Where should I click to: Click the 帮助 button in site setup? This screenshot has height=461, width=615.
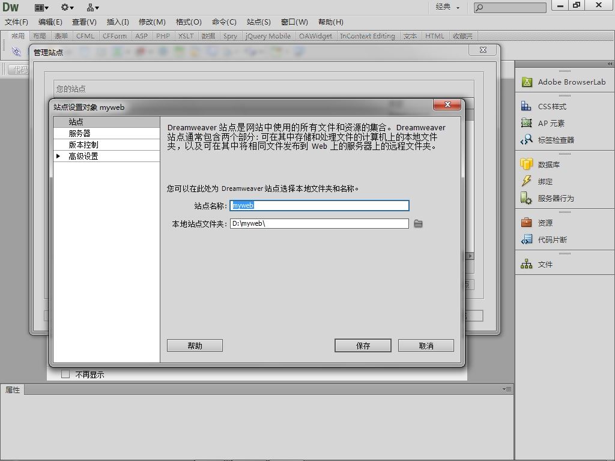pos(195,345)
